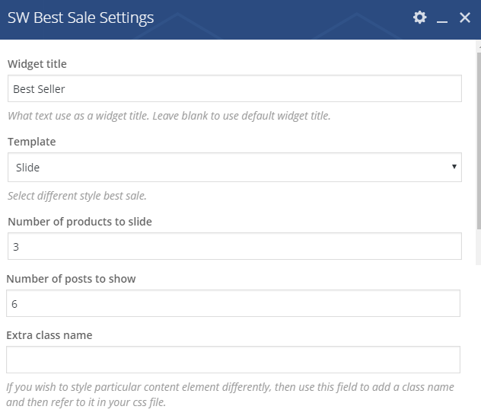Screen dimensions: 481x416
Task: Click the Extra class name label
Action: pos(49,335)
